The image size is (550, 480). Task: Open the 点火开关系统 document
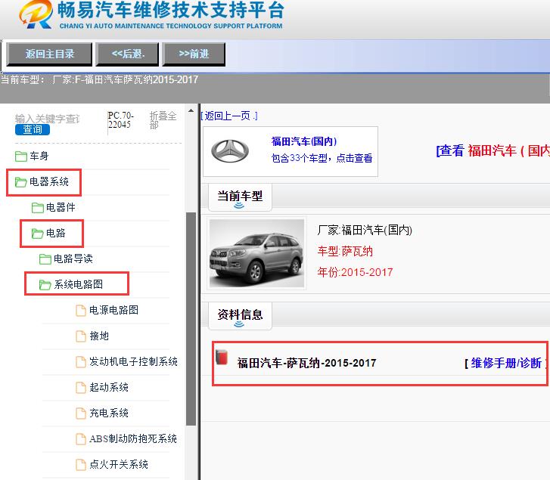pos(119,465)
